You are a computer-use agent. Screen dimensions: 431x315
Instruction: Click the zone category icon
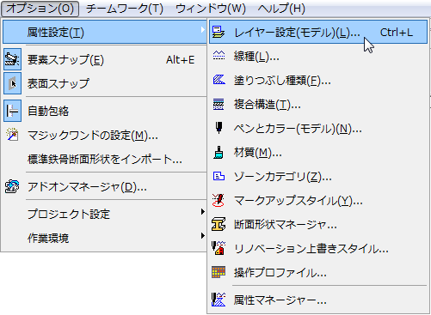219,176
